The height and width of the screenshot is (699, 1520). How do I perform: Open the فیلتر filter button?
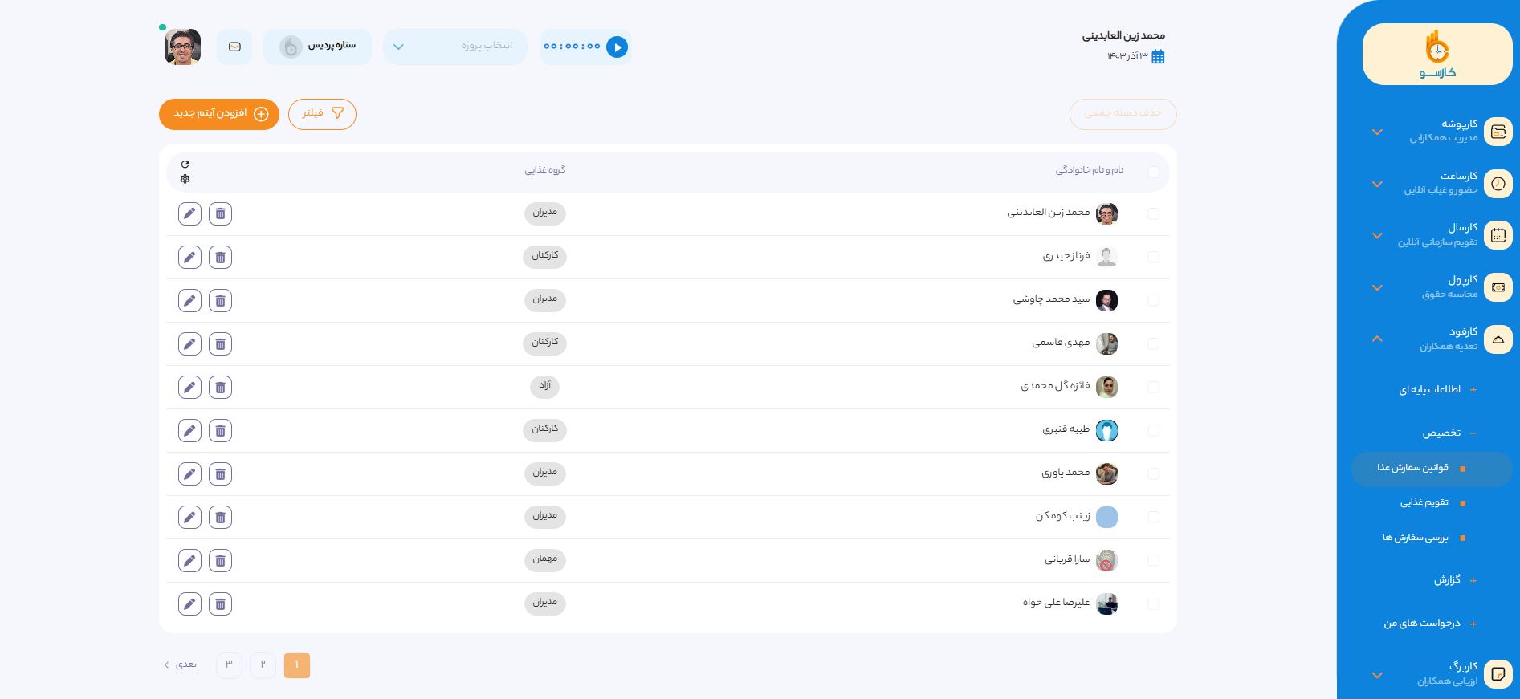pos(322,114)
